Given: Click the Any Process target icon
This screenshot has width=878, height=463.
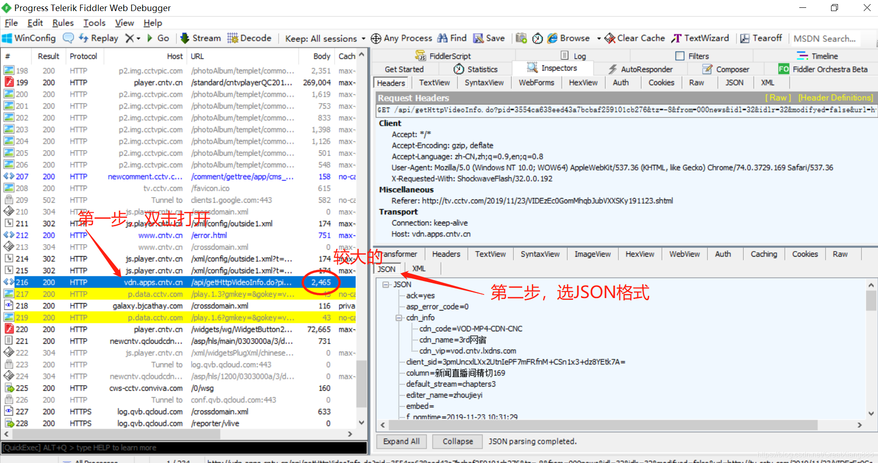Looking at the screenshot, I should point(376,38).
